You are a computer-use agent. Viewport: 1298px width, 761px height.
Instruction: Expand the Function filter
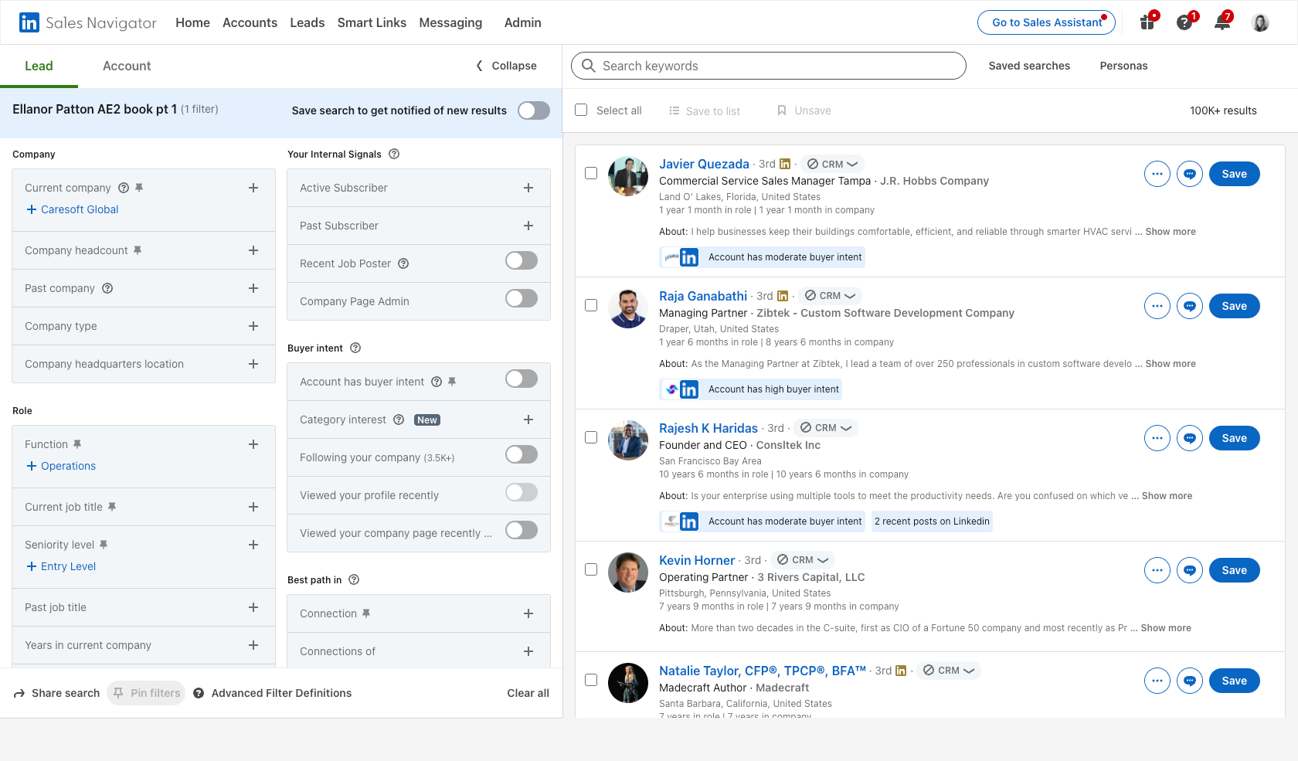click(x=253, y=444)
